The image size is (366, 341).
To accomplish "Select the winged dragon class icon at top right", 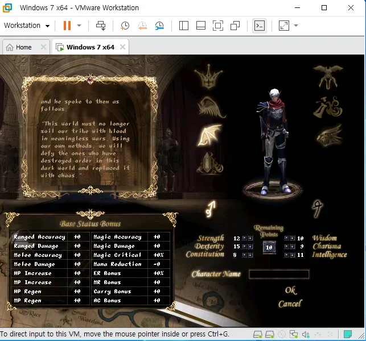I will (328, 77).
